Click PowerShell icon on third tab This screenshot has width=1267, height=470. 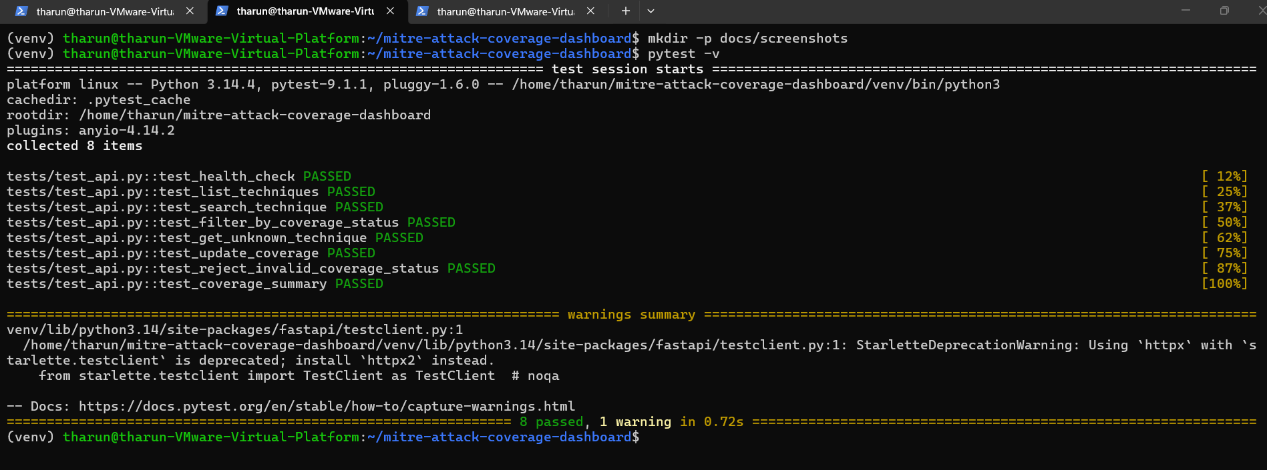[x=422, y=11]
